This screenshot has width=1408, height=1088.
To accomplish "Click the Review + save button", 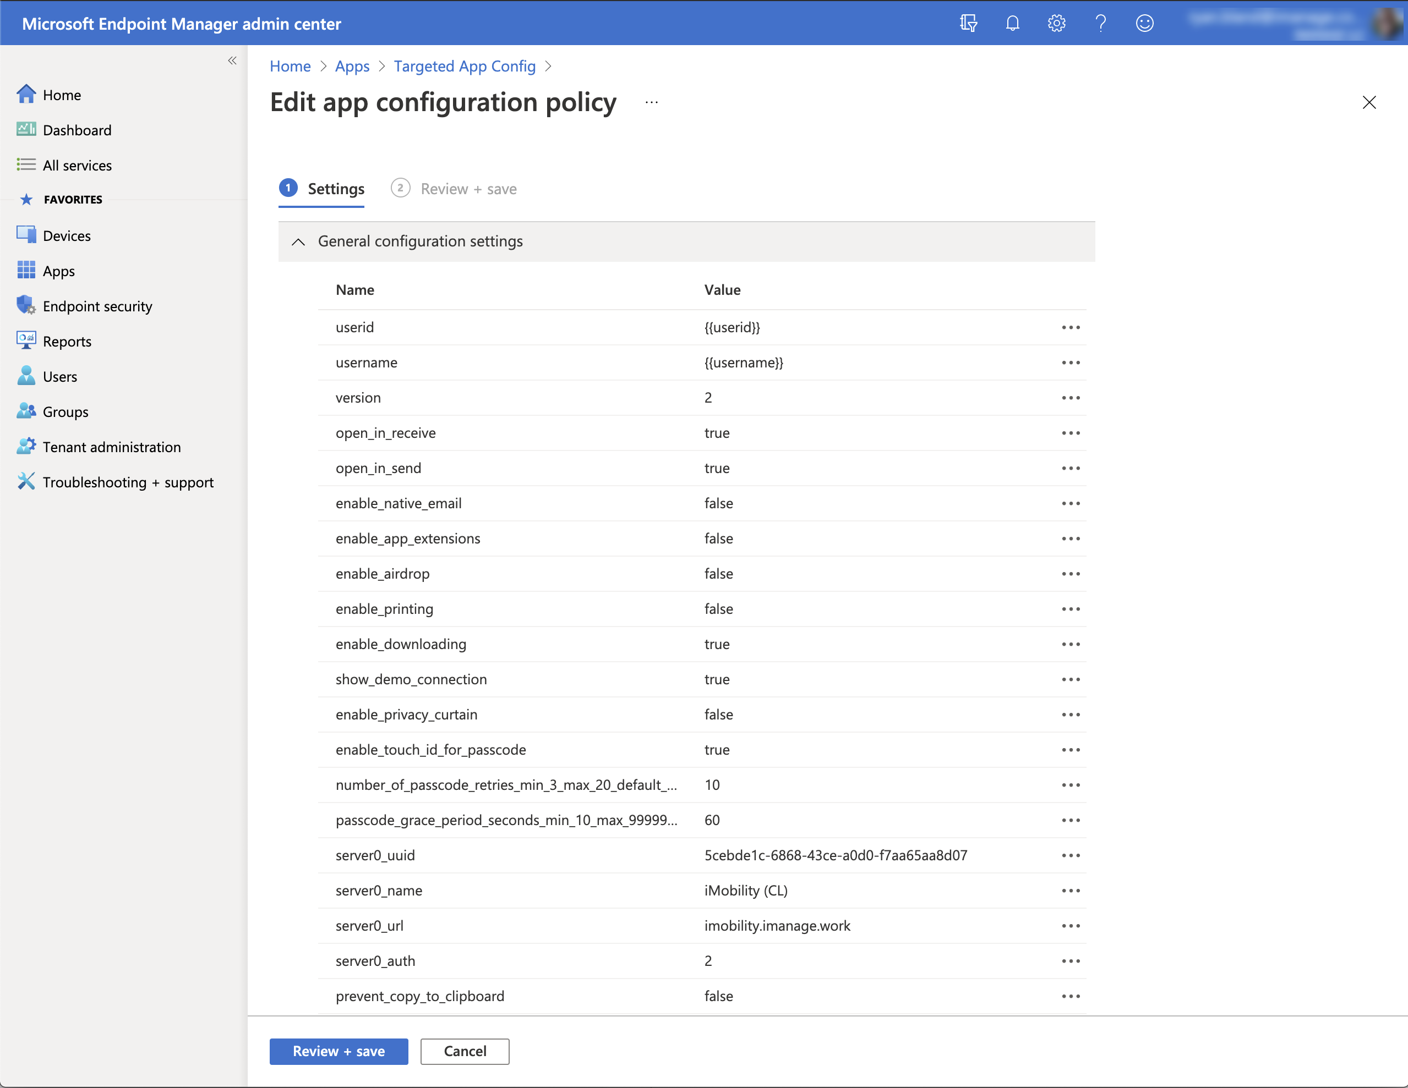I will (339, 1051).
